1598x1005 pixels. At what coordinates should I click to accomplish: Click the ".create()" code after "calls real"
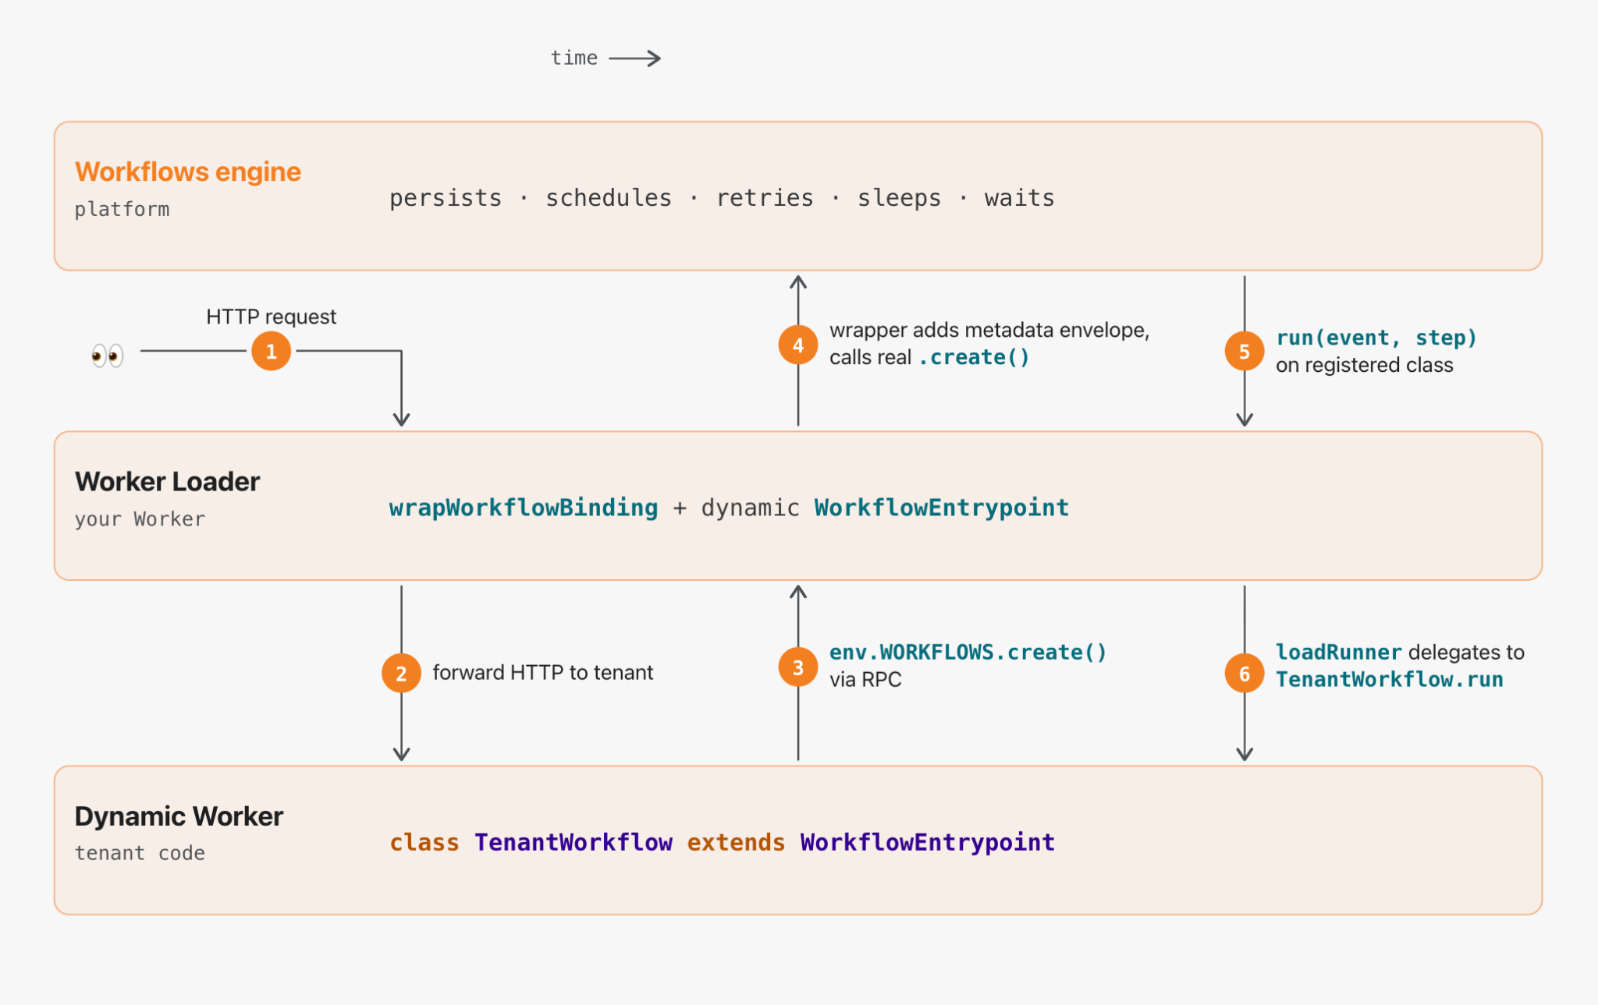974,357
